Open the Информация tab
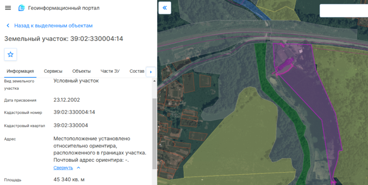 (x=20, y=71)
